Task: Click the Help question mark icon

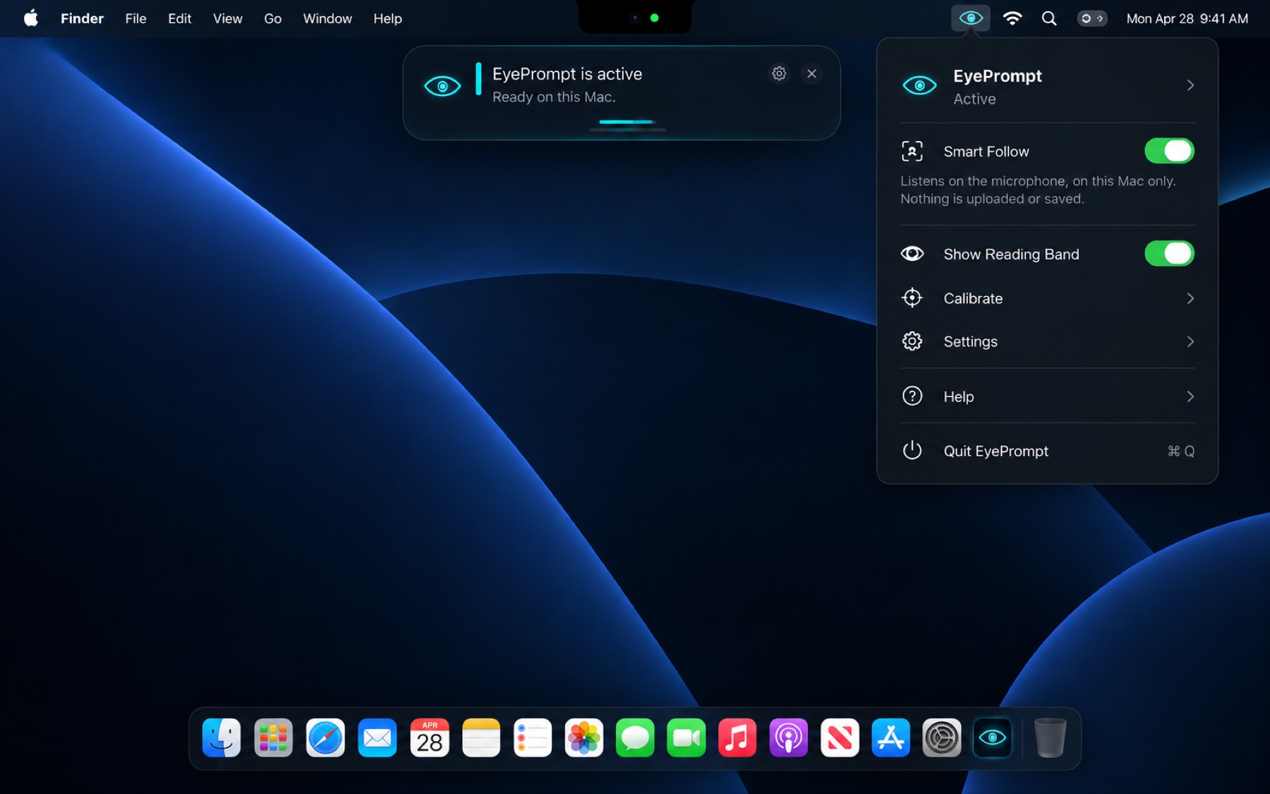Action: [912, 396]
